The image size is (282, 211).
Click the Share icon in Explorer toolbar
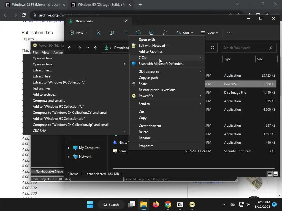(x=151, y=33)
